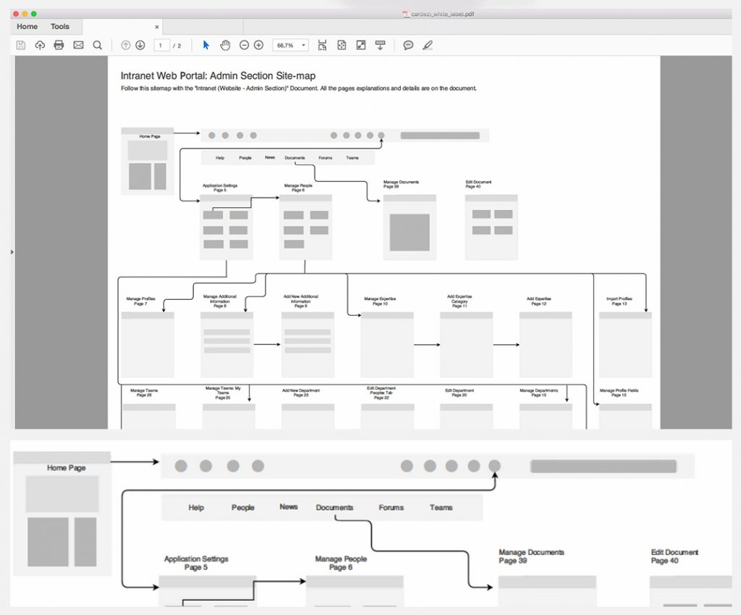Go to previous page arrow

pyautogui.click(x=126, y=45)
